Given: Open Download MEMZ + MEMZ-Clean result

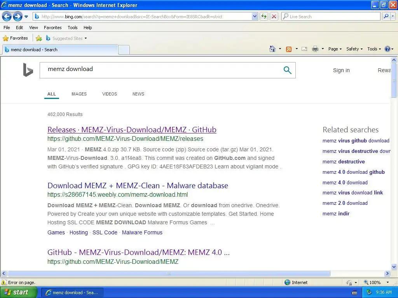Looking at the screenshot, I should [x=138, y=185].
